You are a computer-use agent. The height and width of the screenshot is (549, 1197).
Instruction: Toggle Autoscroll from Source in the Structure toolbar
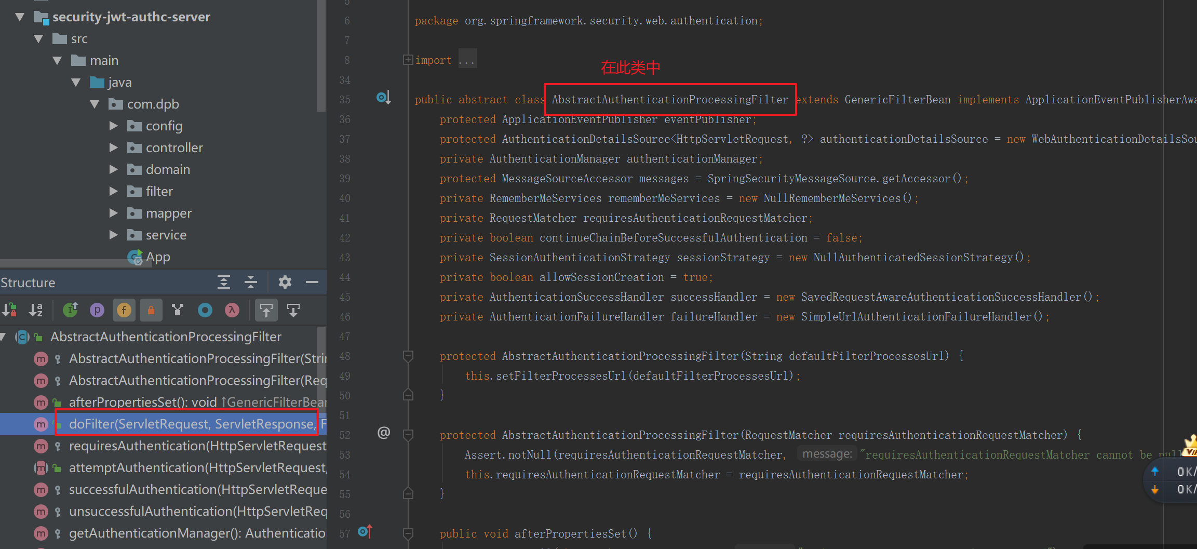pyautogui.click(x=293, y=310)
